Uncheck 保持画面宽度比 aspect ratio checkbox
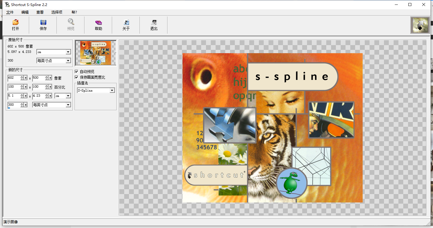The image size is (433, 228). pyautogui.click(x=76, y=77)
